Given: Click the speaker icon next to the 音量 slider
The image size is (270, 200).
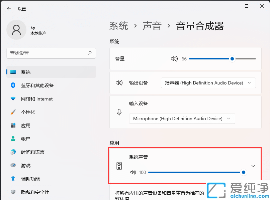Looking at the screenshot, I should 174,58.
